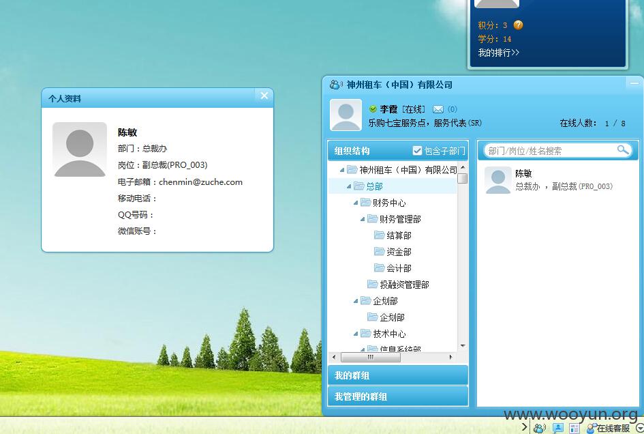Click the search magnifier icon

tap(623, 149)
